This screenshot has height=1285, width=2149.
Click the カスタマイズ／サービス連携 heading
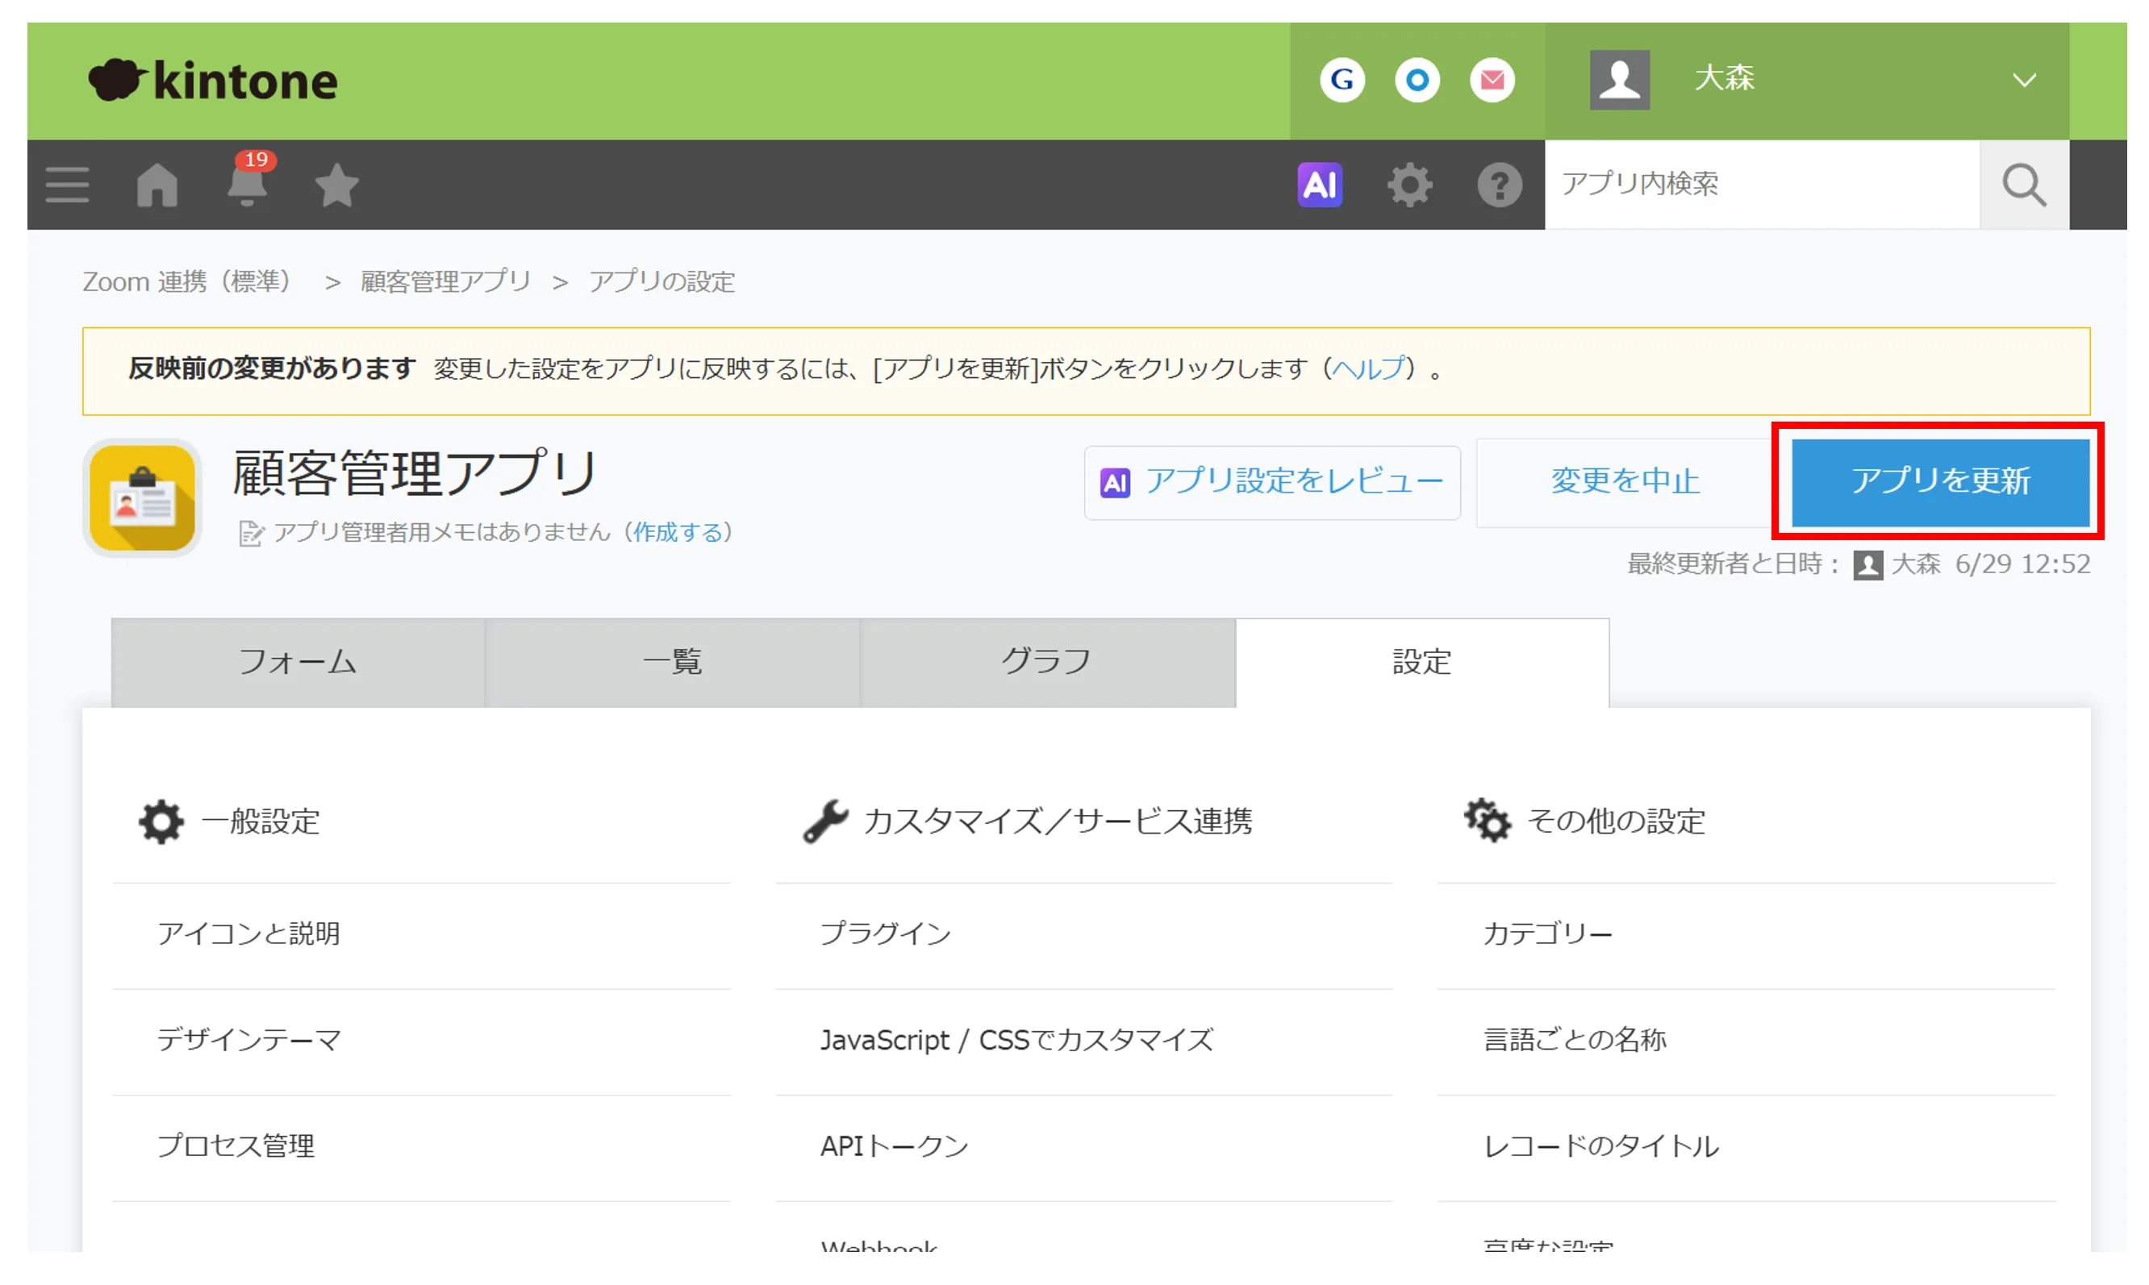click(x=1028, y=821)
